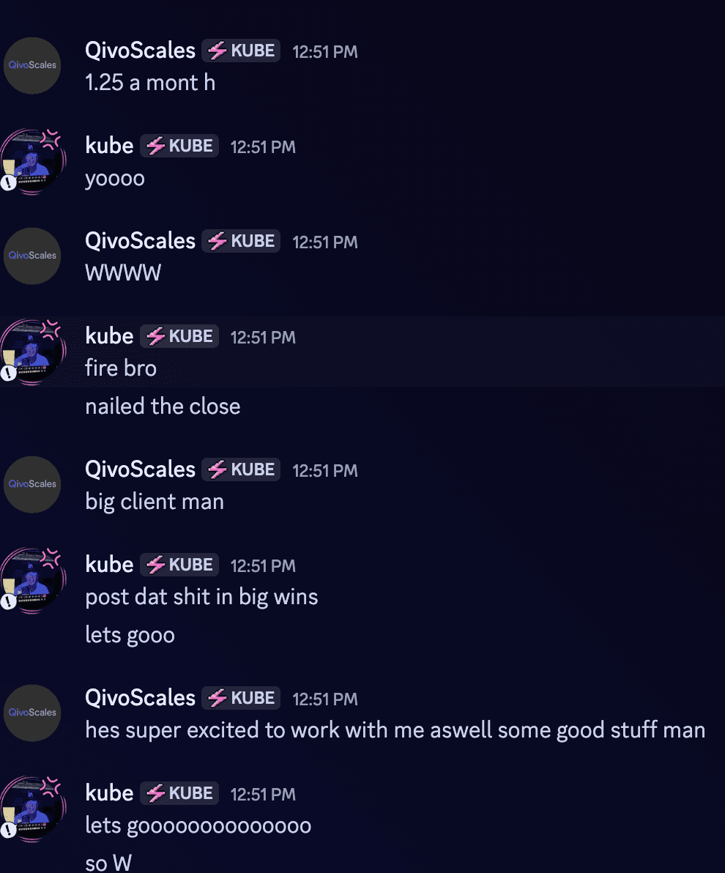Click the KUBE tag on the 'post dat shit' message
Screen dimensions: 725x873
pyautogui.click(x=179, y=565)
